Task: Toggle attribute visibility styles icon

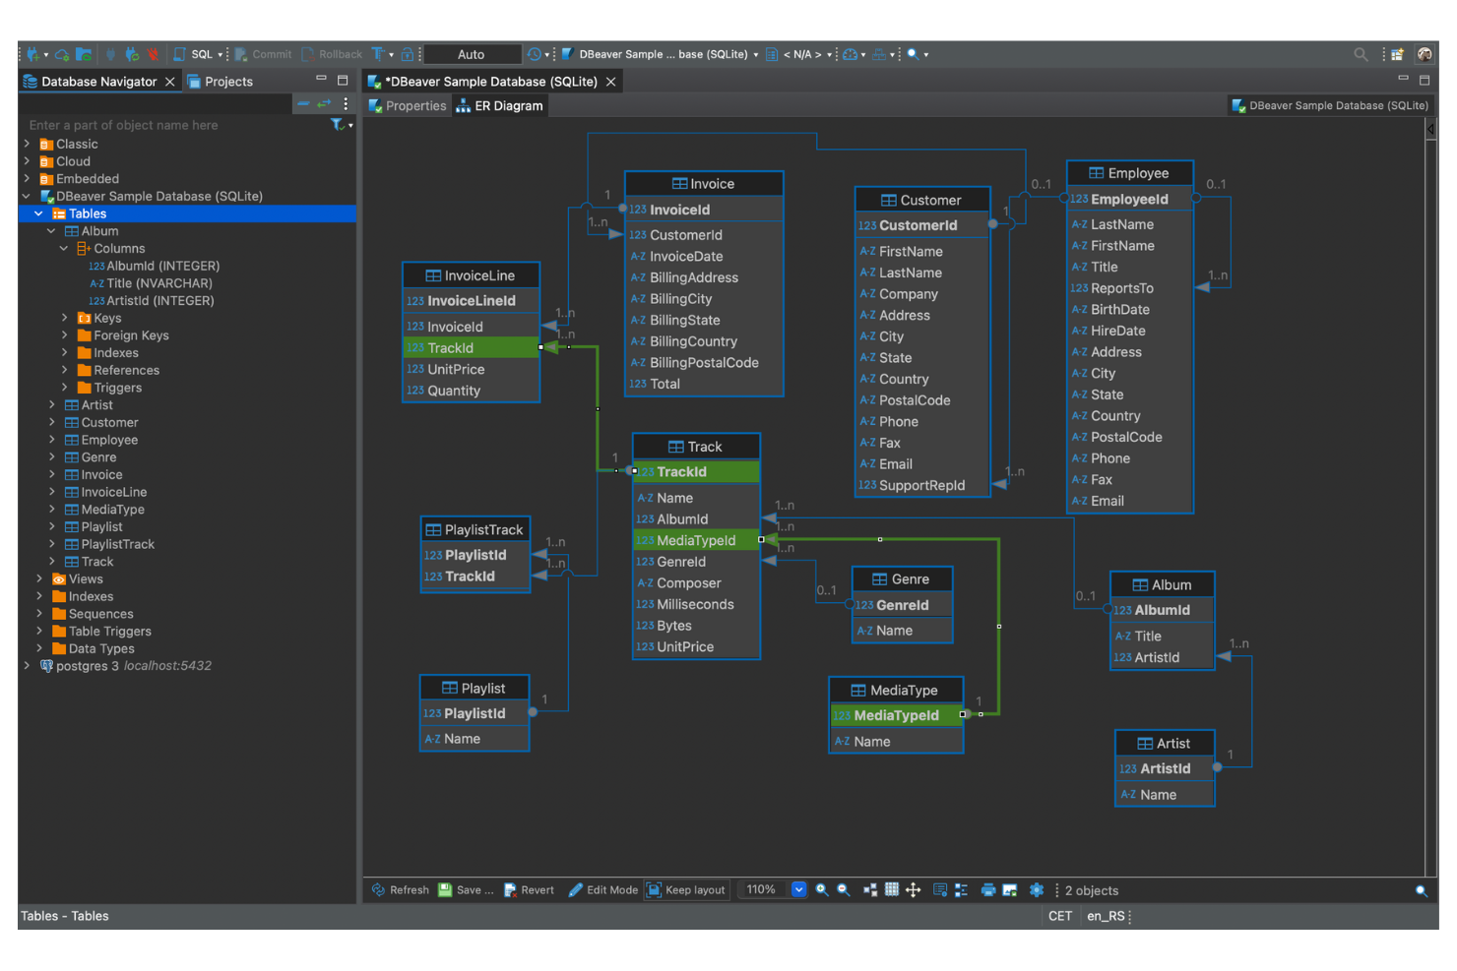Action: pyautogui.click(x=962, y=889)
